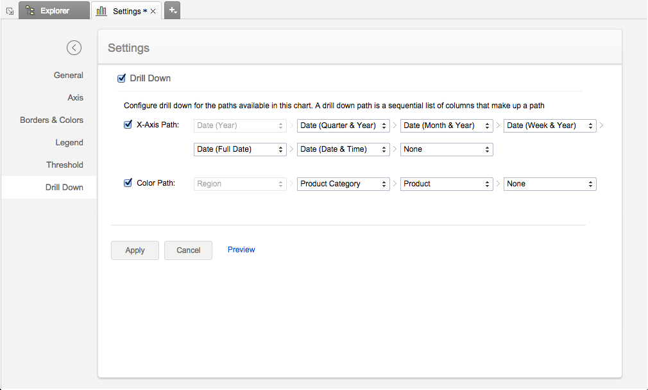Click the Explorer tree icon

click(30, 10)
